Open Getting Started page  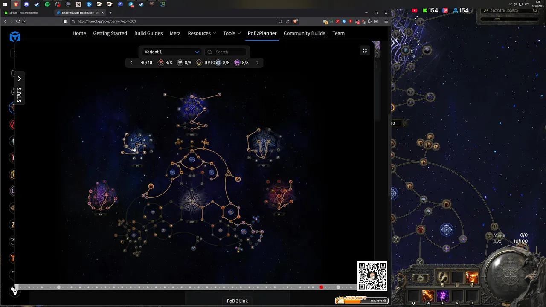(x=110, y=33)
